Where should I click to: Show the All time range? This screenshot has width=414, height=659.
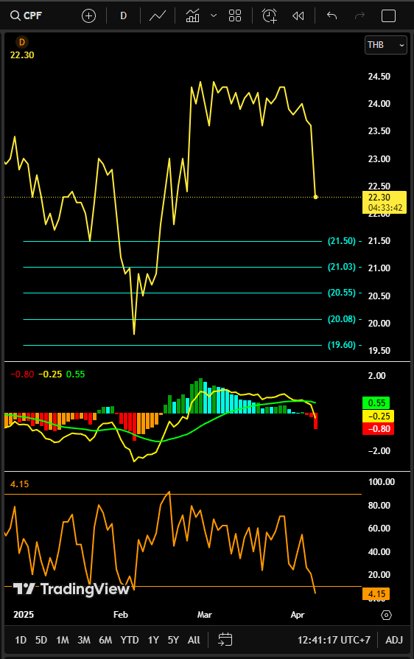[194, 640]
